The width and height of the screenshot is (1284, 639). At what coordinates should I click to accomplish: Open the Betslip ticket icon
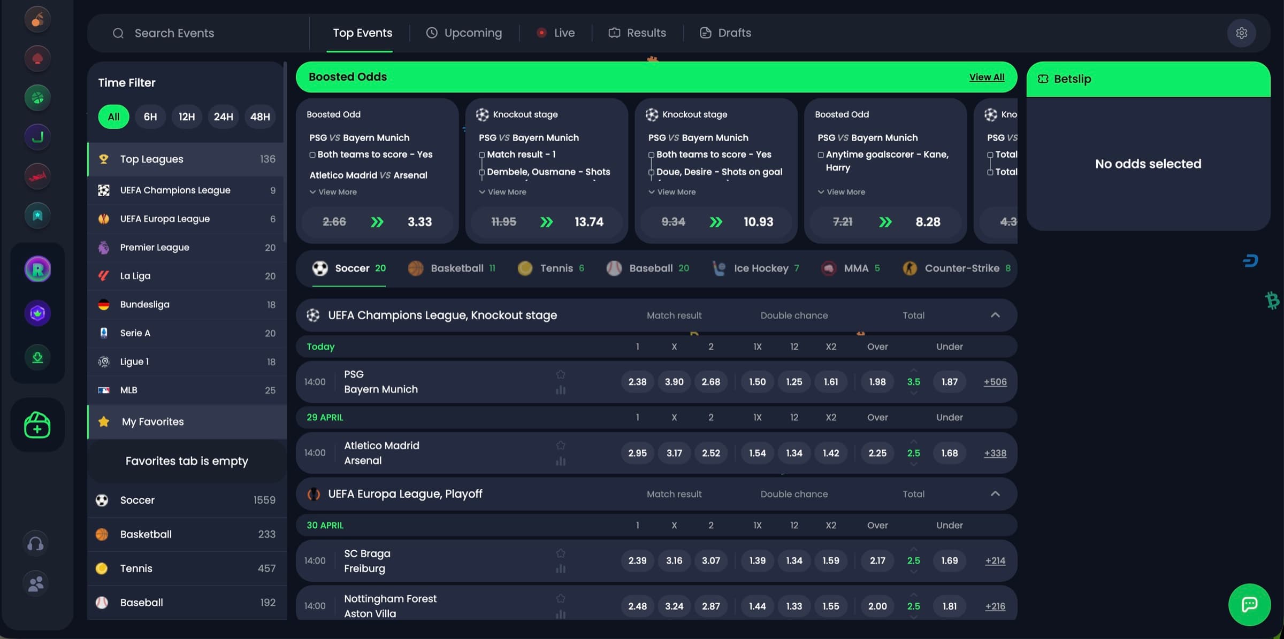pyautogui.click(x=1043, y=79)
